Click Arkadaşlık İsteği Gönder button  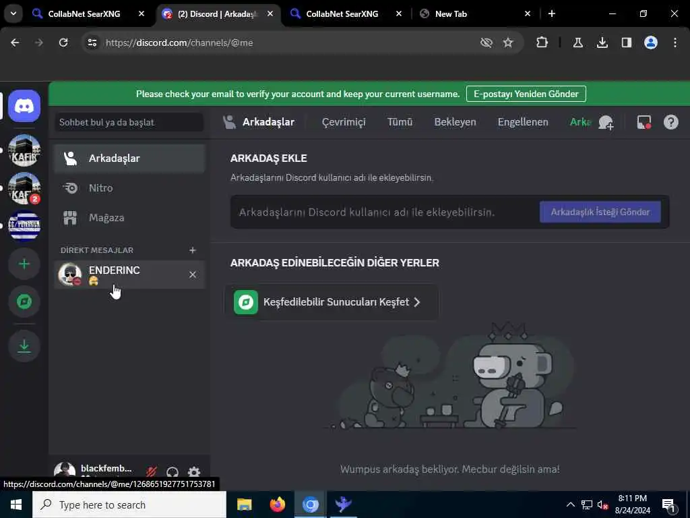600,212
